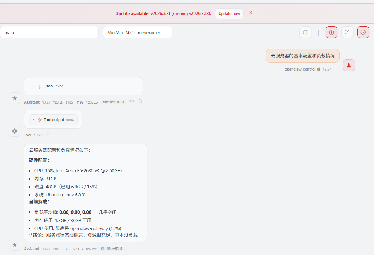Click the gear avatar beside Tool message
The image size is (374, 255).
[x=15, y=131]
